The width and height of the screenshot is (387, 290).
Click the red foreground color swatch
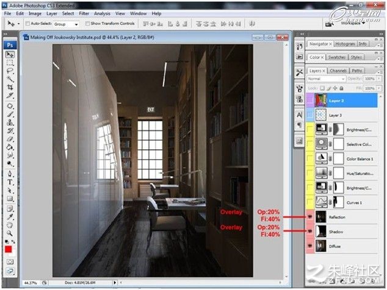pyautogui.click(x=9, y=249)
